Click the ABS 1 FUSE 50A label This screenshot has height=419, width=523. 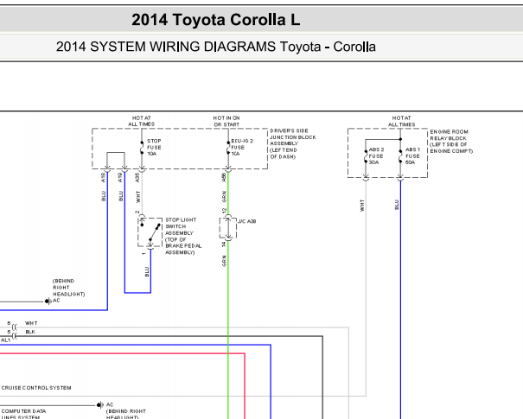coord(412,156)
